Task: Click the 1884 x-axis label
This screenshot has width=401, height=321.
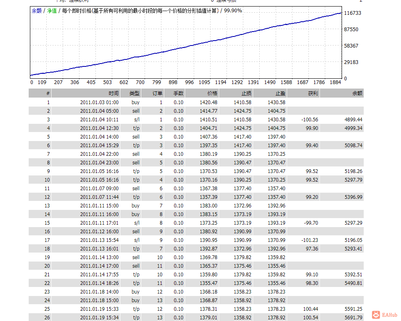Action: (x=335, y=82)
